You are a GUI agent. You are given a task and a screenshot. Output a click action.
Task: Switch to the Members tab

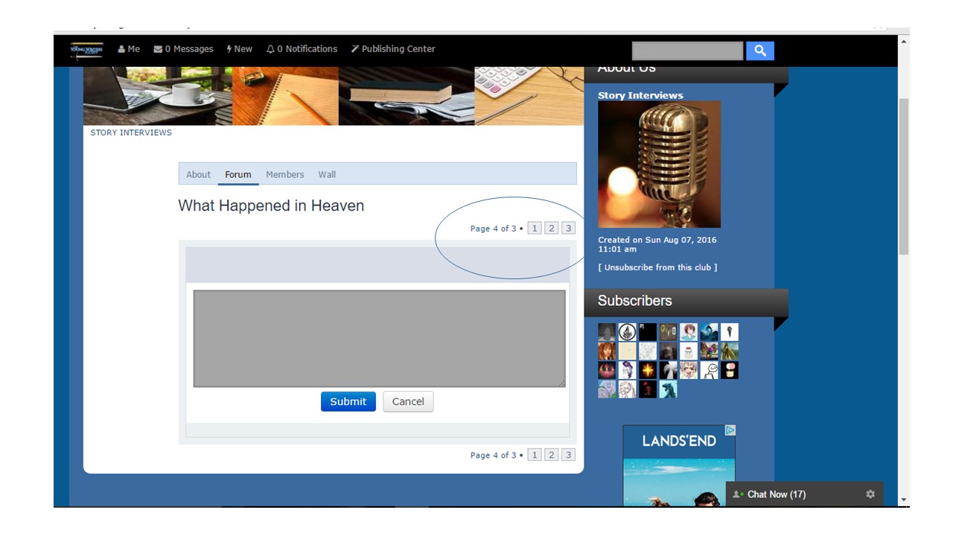point(285,174)
